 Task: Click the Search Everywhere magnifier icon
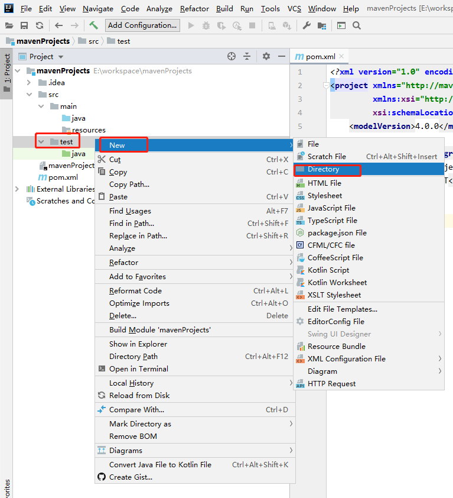click(357, 25)
